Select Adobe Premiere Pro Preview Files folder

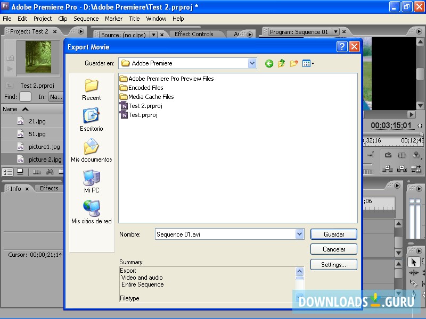(167, 79)
